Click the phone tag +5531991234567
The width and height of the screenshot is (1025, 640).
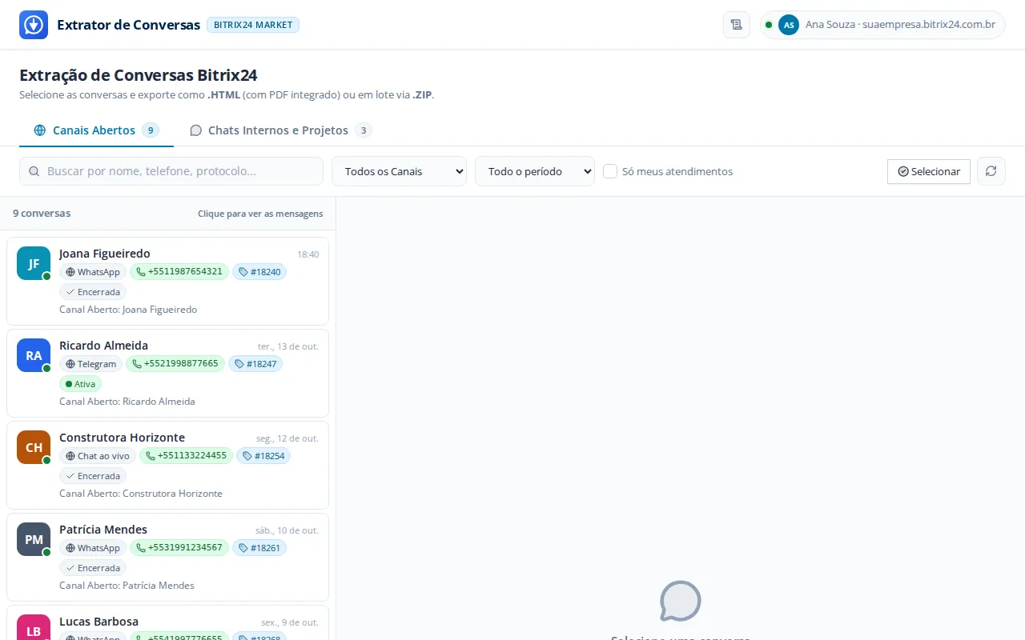point(179,548)
